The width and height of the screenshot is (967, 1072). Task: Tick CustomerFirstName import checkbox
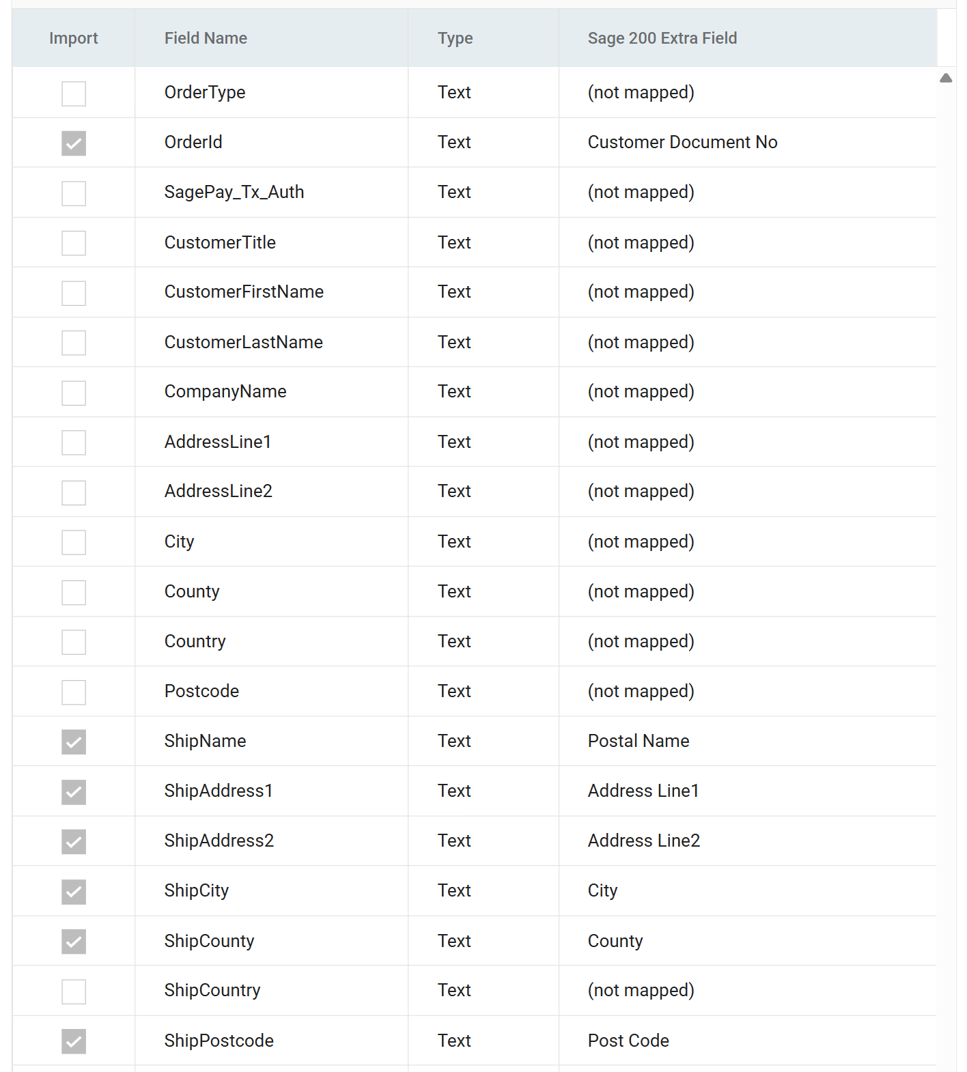(74, 293)
